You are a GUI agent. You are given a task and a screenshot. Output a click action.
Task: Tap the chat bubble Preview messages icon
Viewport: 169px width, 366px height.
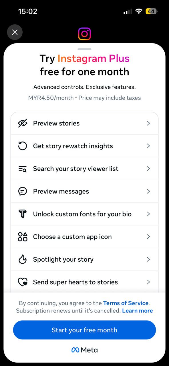(x=22, y=191)
